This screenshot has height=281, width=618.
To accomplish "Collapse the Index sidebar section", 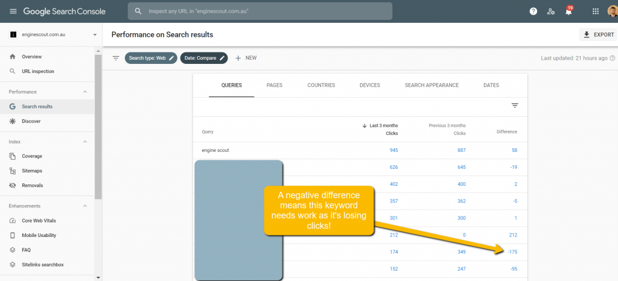I will point(84,142).
